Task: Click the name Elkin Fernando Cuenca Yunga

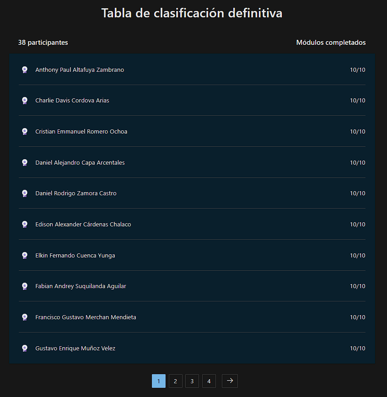Action: [x=75, y=256]
